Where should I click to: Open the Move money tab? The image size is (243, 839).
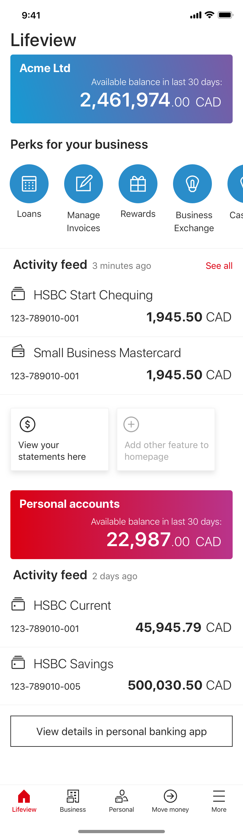click(170, 801)
